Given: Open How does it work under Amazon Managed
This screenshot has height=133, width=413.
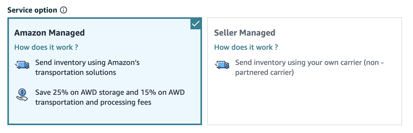Looking at the screenshot, I should (x=46, y=47).
